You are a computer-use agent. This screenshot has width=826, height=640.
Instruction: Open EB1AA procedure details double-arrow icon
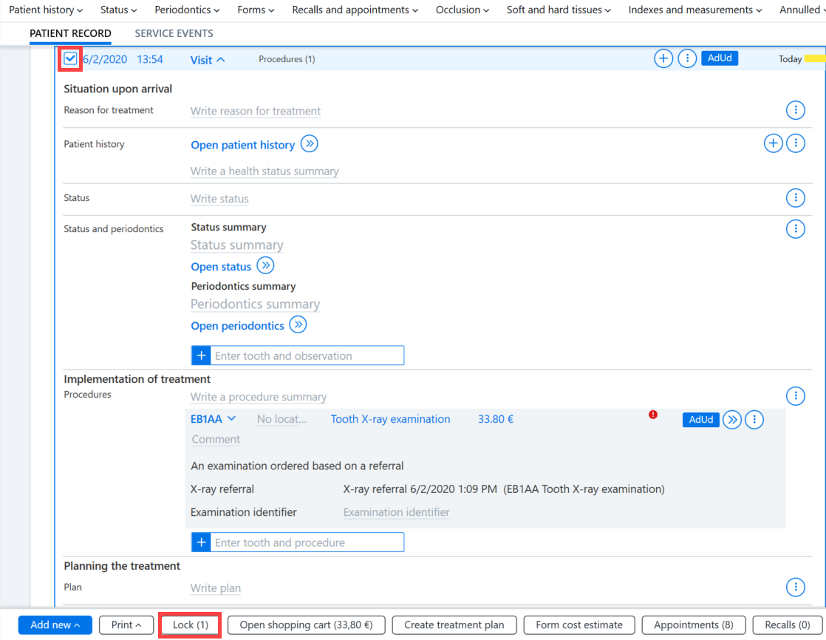point(732,420)
